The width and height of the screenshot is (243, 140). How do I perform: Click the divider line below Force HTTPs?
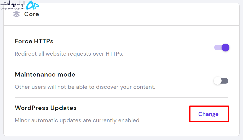[x=121, y=64]
